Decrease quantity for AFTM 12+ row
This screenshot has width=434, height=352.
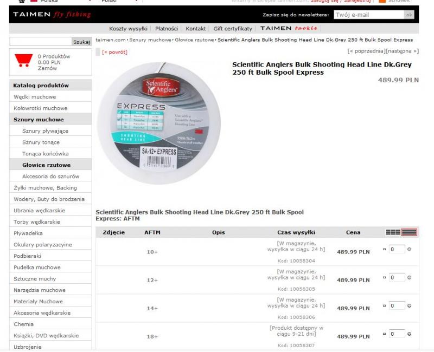[x=384, y=277]
